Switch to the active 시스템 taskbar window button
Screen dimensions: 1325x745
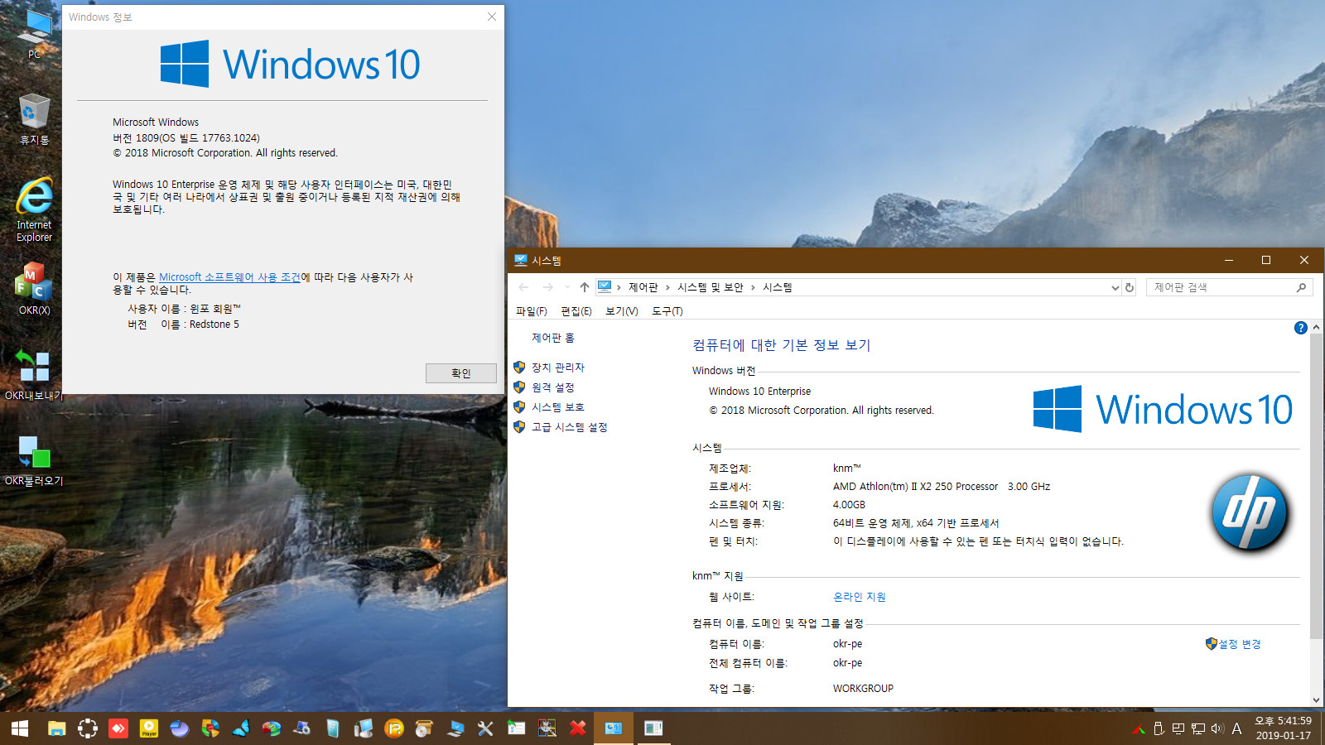pos(614,728)
